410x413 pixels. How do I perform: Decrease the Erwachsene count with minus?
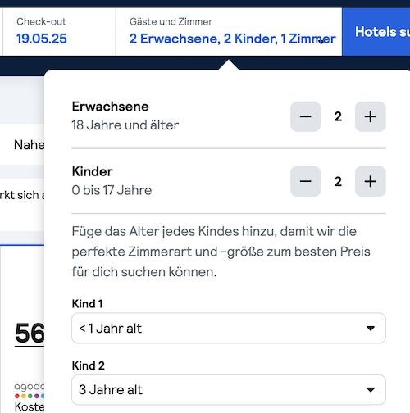tap(305, 116)
